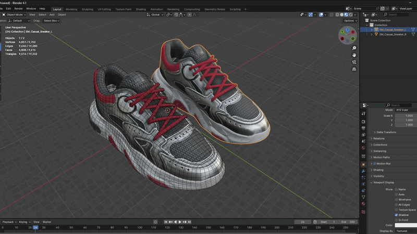Open the Object Constraints tab icon

click(363, 190)
